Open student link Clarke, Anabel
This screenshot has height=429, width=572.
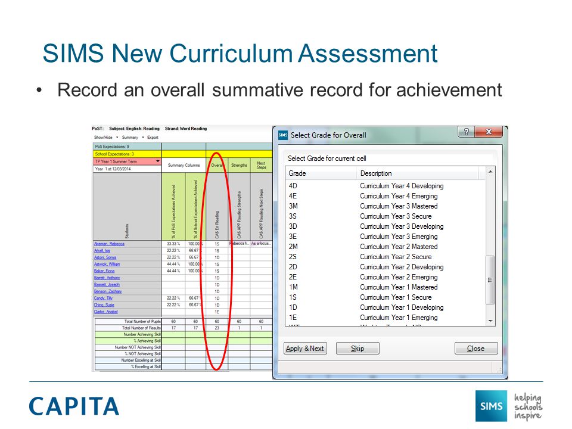[x=105, y=312]
